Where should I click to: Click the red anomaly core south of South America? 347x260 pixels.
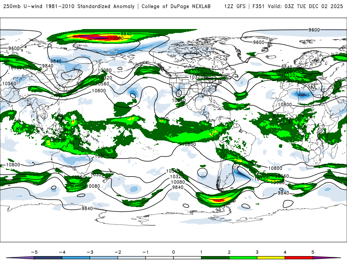click(x=219, y=200)
